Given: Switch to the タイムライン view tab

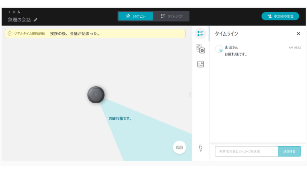Looking at the screenshot, I should coord(171,16).
